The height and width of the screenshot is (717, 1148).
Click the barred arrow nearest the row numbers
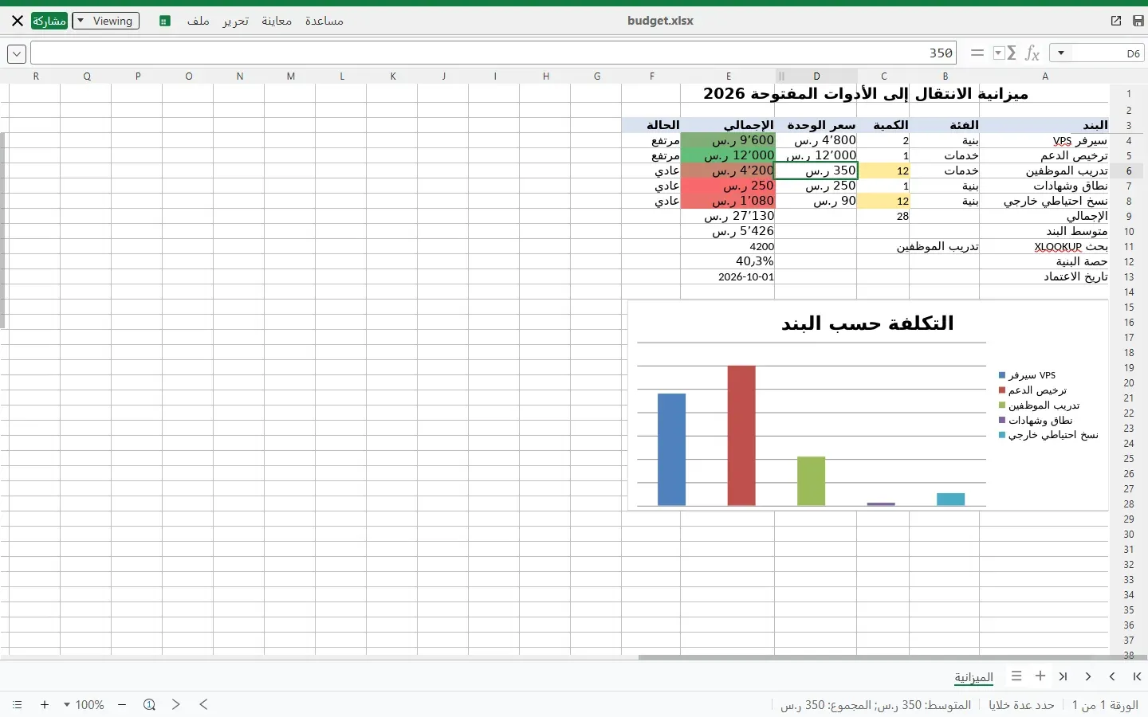(1137, 676)
